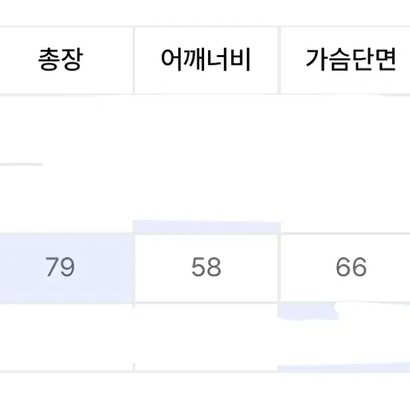Click the blue strip at bottom right
Viewport: 410px width, 410px height.
[x=344, y=367]
